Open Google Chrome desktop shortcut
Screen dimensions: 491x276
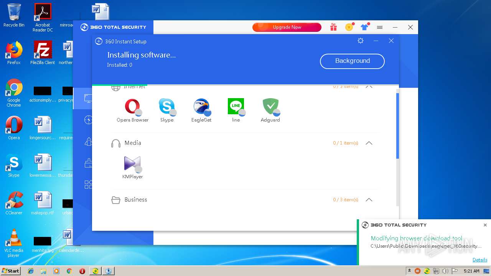tap(14, 93)
